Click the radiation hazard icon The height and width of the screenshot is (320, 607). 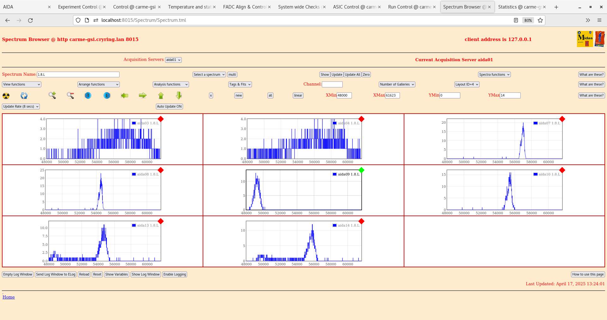tap(6, 96)
